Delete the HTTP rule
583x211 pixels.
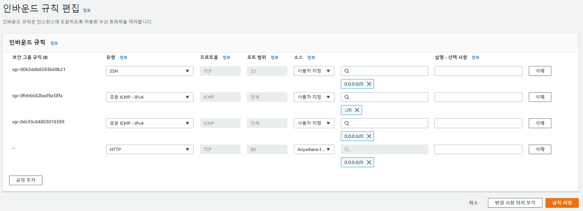click(x=540, y=149)
